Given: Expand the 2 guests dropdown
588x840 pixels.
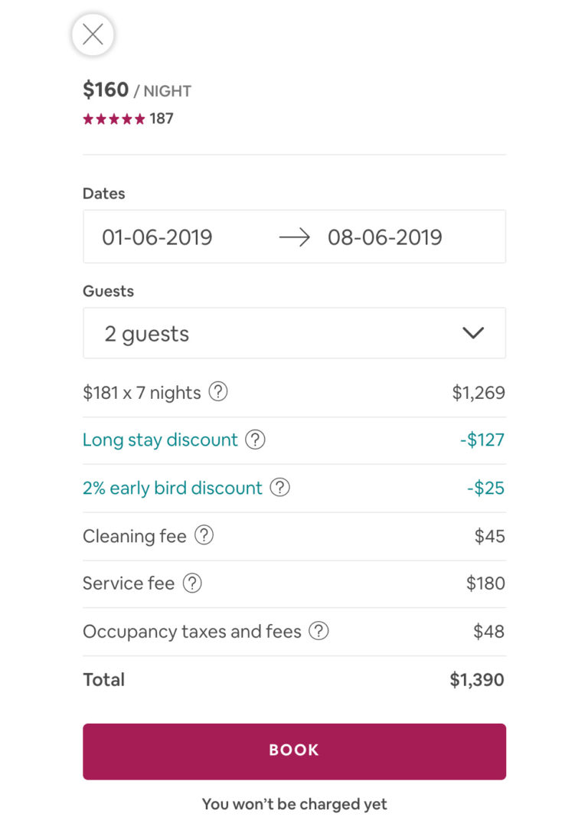Looking at the screenshot, I should tap(294, 333).
